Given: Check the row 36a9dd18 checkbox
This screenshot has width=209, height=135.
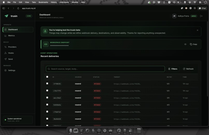Looking at the screenshot, I should click(x=47, y=119).
